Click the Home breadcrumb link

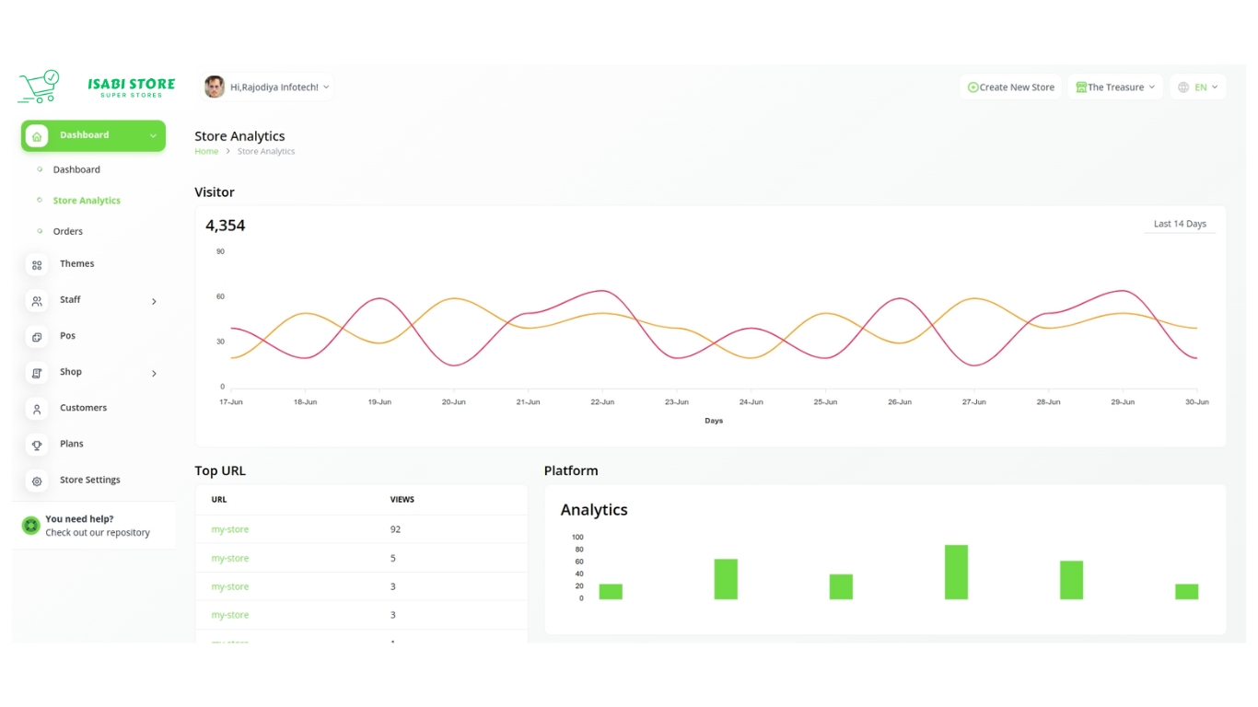point(206,151)
